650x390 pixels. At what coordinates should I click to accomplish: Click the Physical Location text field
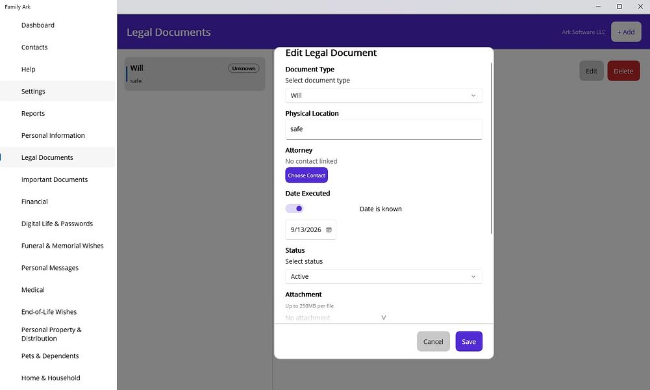coord(384,129)
